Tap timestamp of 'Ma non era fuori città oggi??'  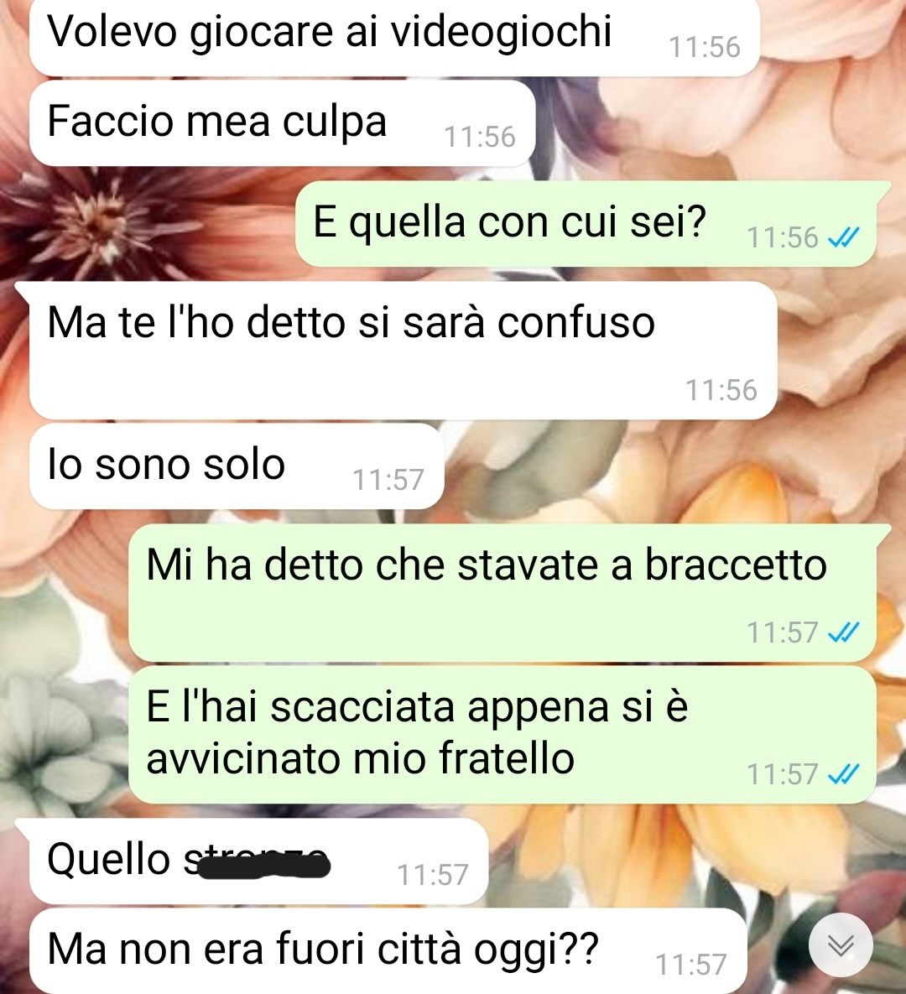point(691,965)
